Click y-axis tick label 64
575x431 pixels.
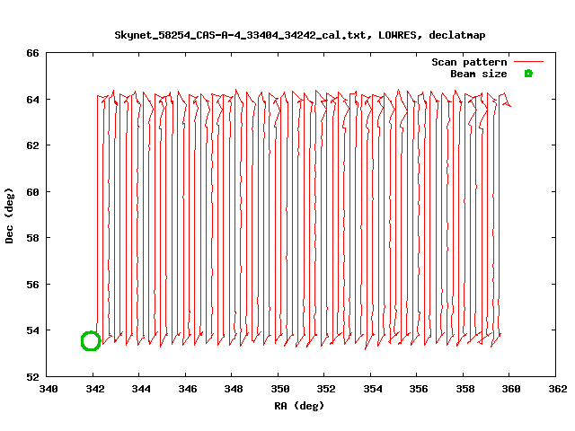[32, 100]
